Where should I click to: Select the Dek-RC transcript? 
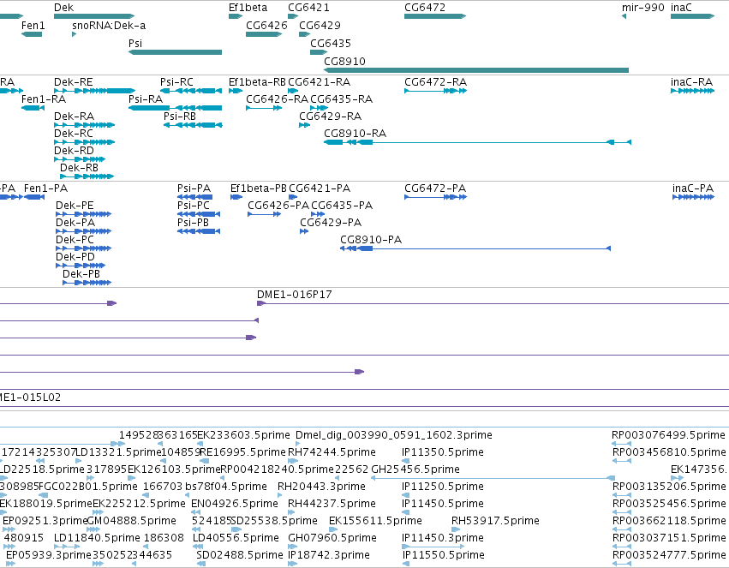(84, 142)
